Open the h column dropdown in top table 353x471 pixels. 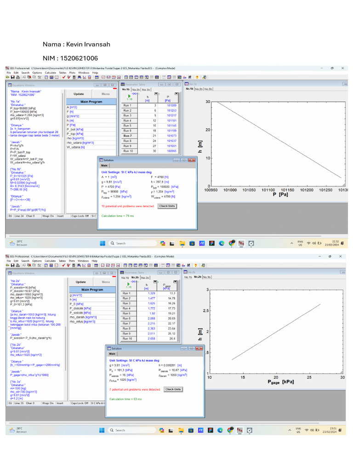point(155,94)
